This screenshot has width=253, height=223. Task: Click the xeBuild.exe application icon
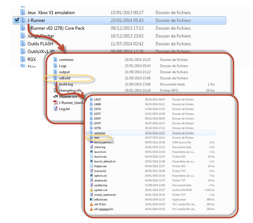tap(91, 200)
